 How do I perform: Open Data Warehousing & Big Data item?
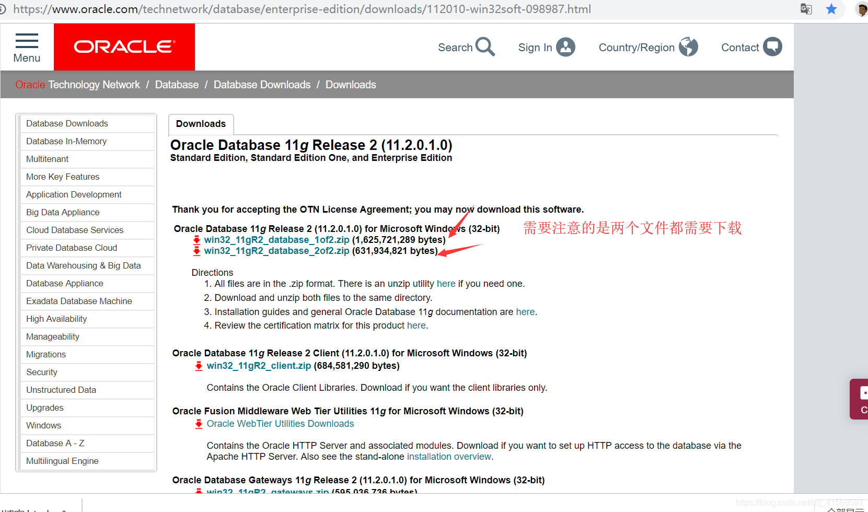[87, 266]
